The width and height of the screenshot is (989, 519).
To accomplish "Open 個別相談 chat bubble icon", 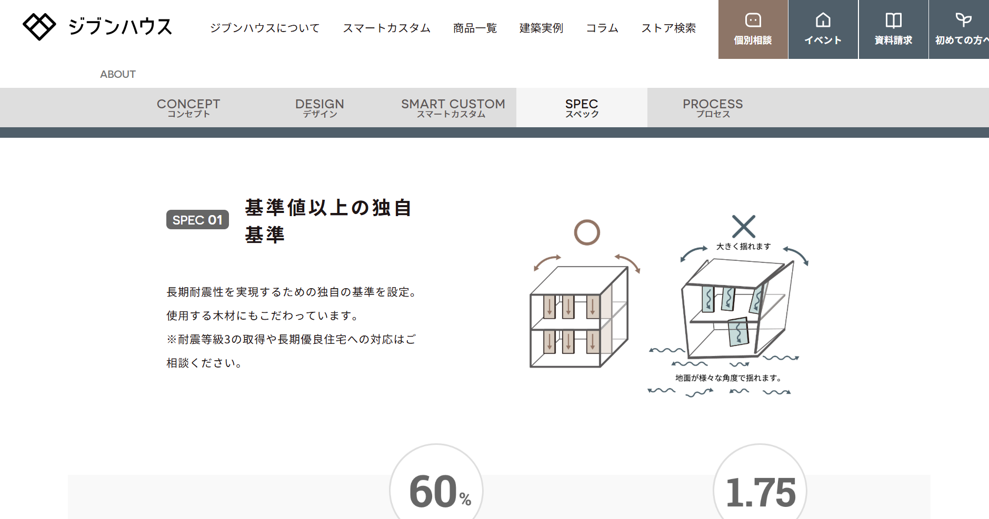I will [x=753, y=21].
